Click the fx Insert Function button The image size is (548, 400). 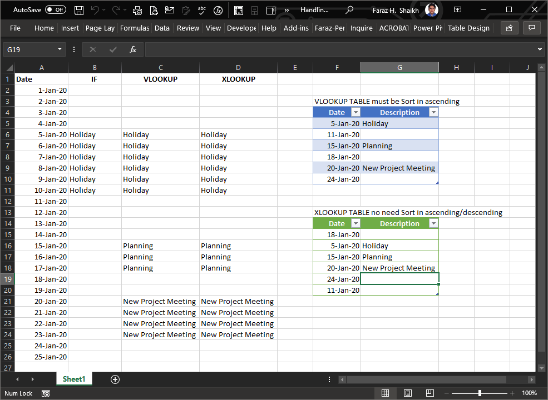tap(133, 49)
